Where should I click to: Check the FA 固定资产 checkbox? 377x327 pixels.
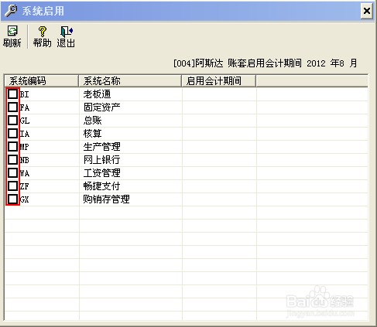[12, 107]
